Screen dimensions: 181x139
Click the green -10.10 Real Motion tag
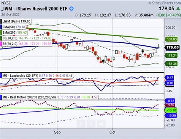[171, 110]
